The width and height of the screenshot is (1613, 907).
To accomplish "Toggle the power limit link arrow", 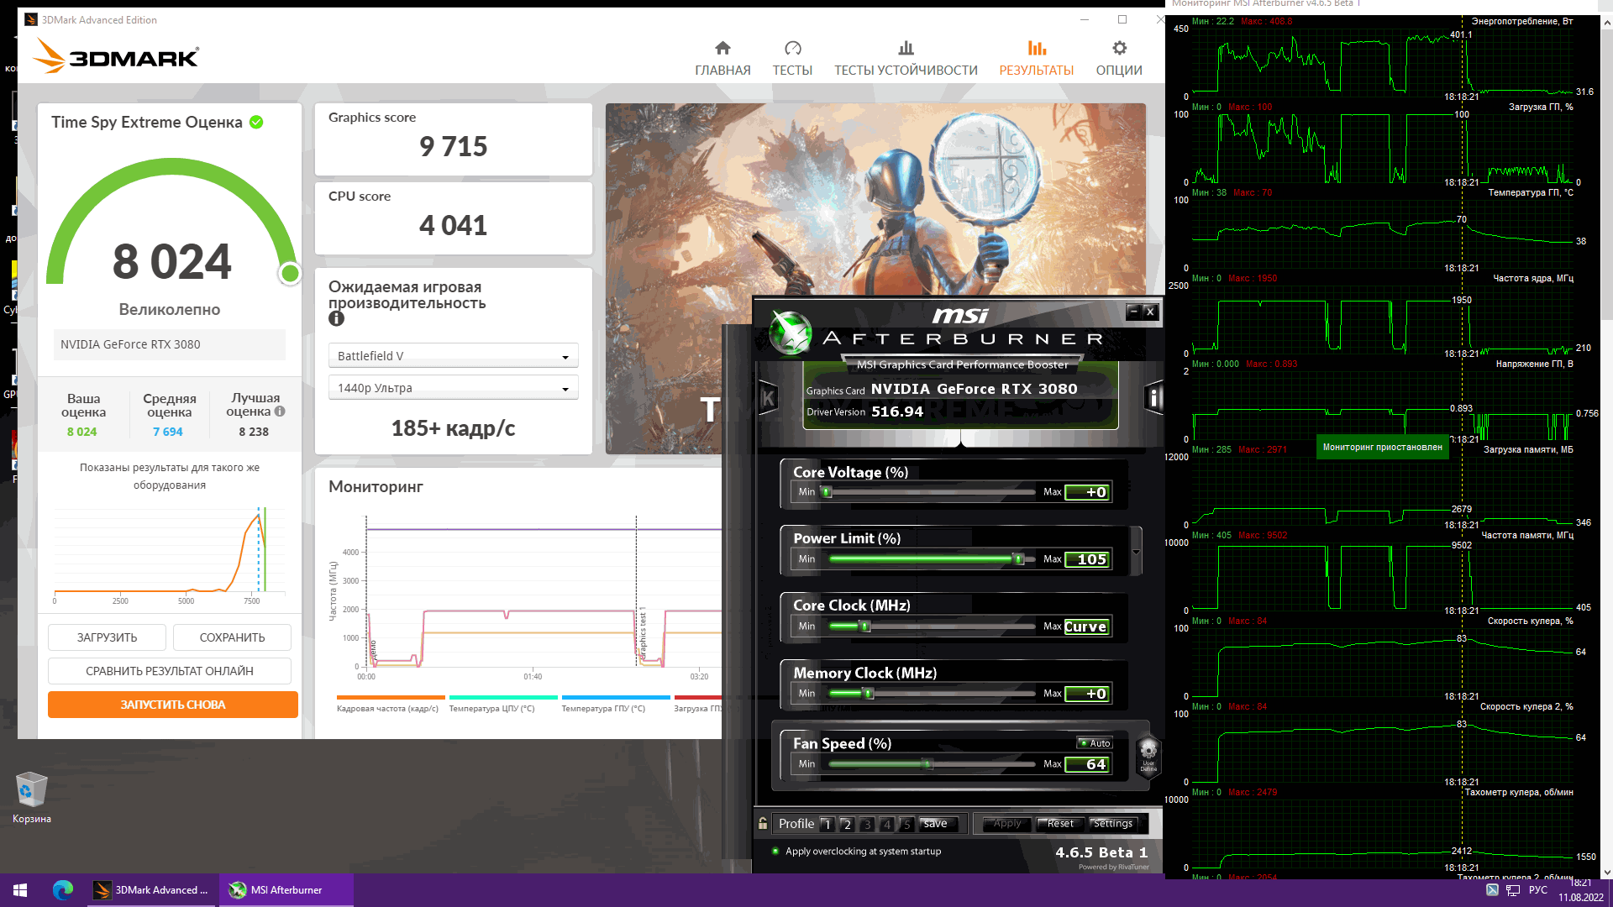I will point(1136,552).
